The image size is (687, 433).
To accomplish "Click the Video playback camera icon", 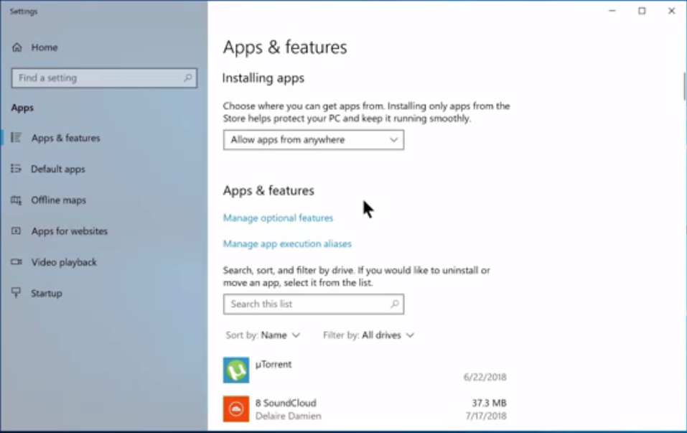I will click(x=17, y=262).
